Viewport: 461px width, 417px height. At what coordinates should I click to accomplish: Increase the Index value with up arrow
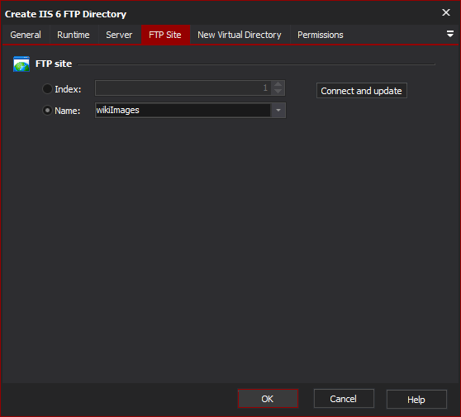278,84
